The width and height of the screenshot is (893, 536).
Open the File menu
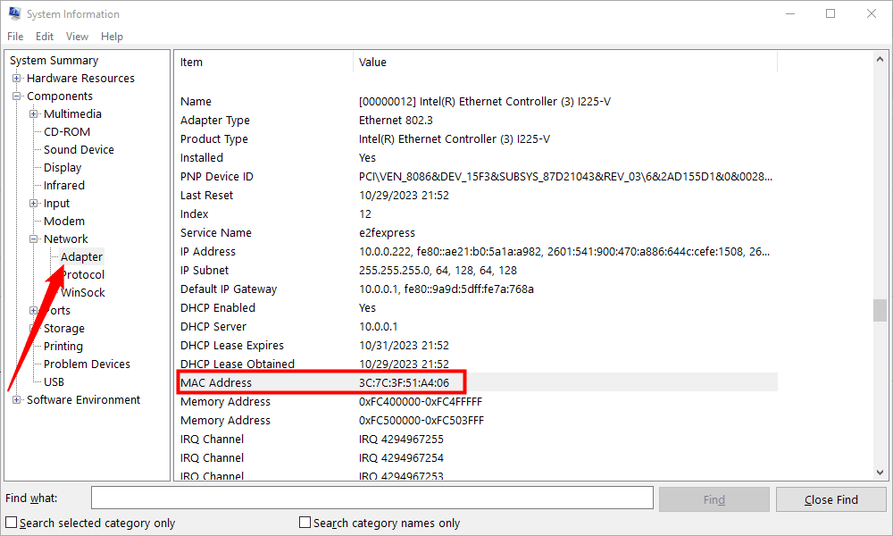click(x=14, y=36)
